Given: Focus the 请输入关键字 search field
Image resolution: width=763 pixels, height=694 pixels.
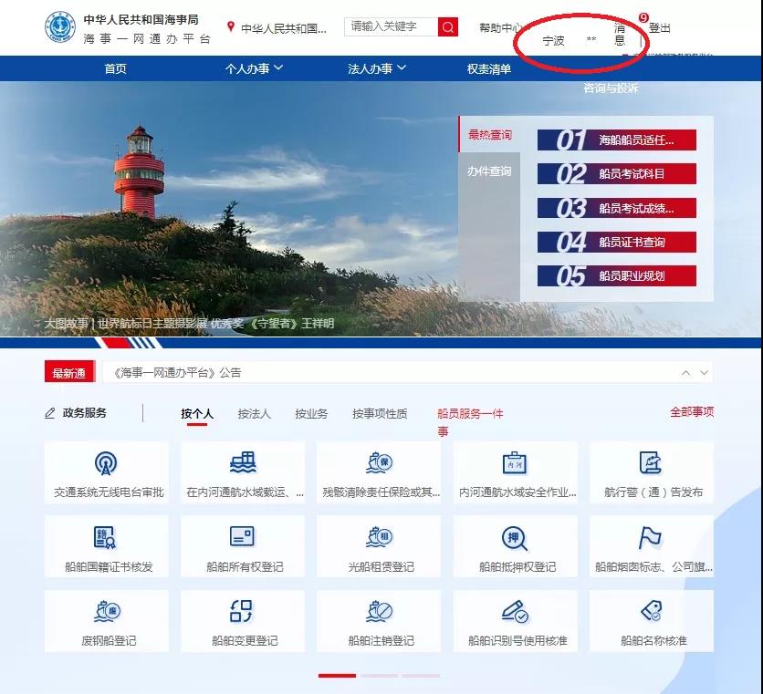Looking at the screenshot, I should 391,26.
